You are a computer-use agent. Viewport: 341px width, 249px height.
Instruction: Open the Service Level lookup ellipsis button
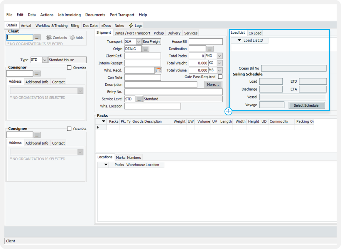[x=139, y=99]
